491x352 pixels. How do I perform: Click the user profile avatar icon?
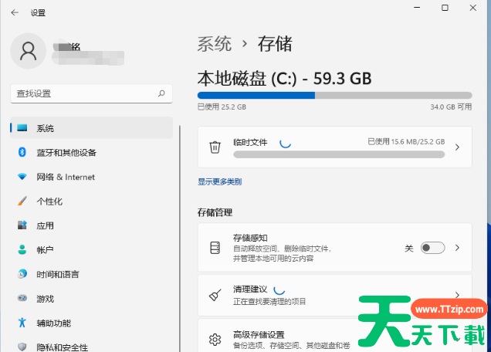tap(29, 50)
